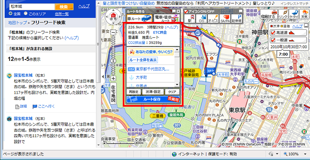Viewport: 310px width, 160px height.
Task: Click ルート全体を表示 button
Action: (143, 60)
